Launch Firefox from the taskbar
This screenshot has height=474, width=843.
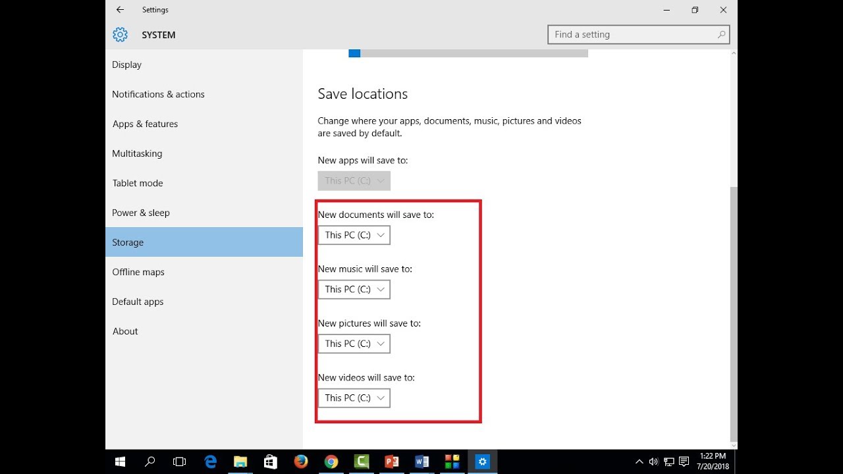[300, 461]
